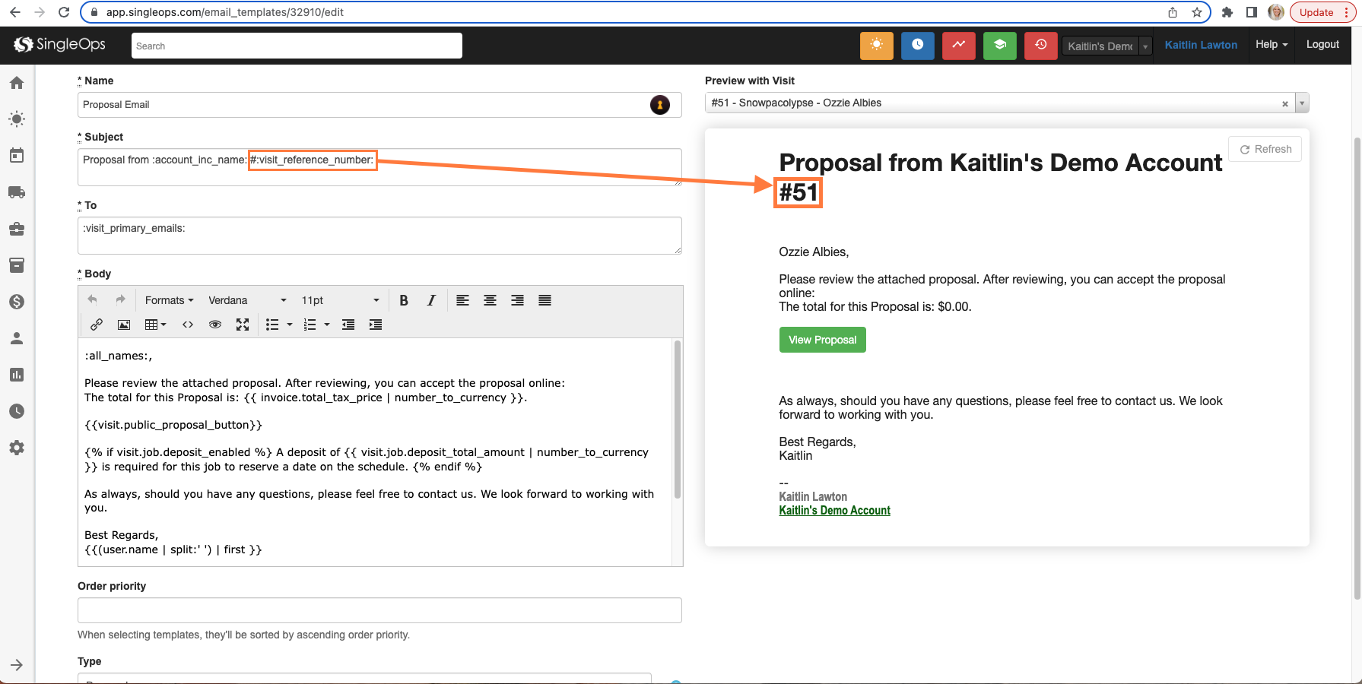
Task: Expand the Formats dropdown
Action: 169,300
